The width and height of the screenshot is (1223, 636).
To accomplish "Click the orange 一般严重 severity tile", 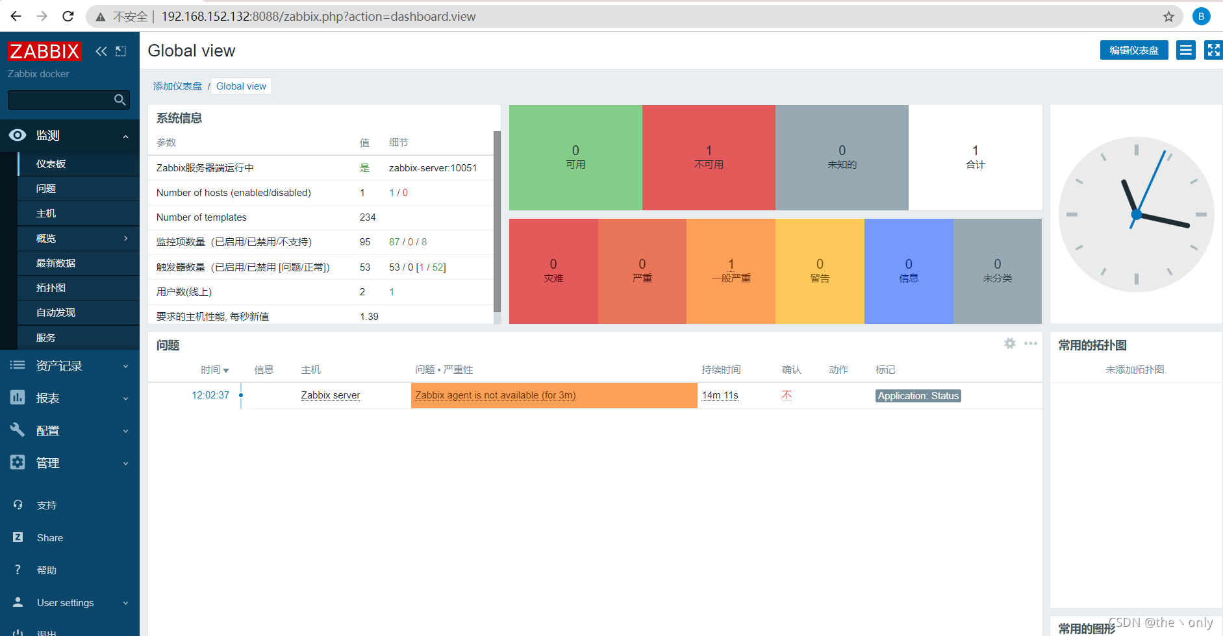I will (x=731, y=271).
